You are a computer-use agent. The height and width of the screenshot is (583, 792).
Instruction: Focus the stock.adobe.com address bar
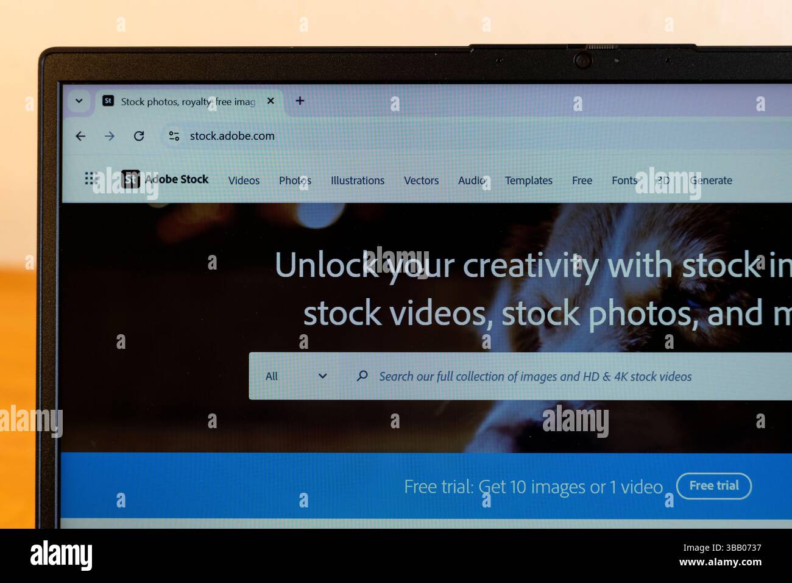(x=475, y=136)
